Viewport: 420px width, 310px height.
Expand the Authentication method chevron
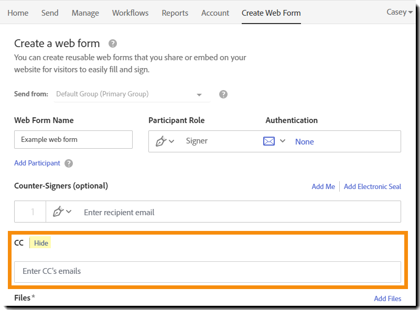(283, 141)
